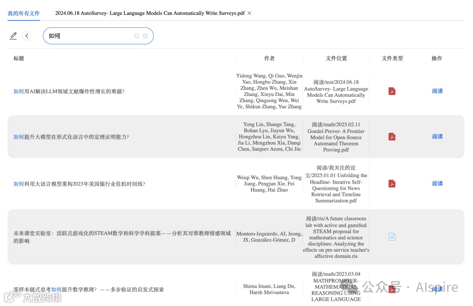The width and height of the screenshot is (473, 306).
Task: Click the search field containing 如何
Action: (98, 36)
